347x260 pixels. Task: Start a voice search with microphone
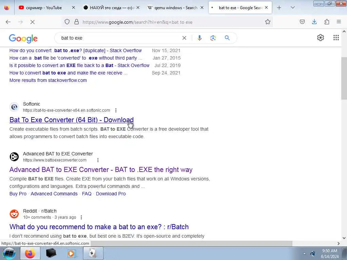(x=199, y=38)
